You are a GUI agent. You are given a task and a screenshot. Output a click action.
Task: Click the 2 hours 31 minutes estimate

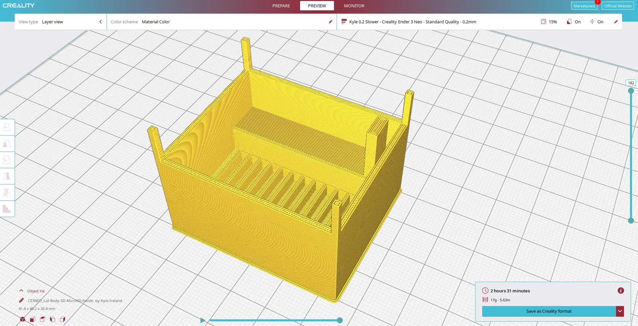point(510,291)
